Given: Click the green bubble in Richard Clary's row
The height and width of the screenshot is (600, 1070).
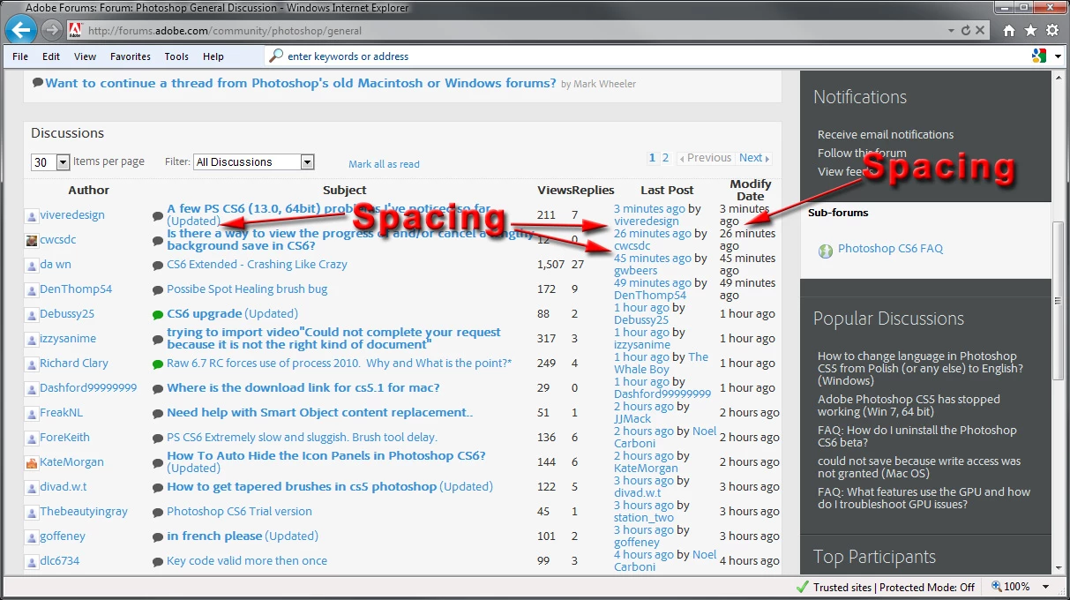Looking at the screenshot, I should (158, 364).
